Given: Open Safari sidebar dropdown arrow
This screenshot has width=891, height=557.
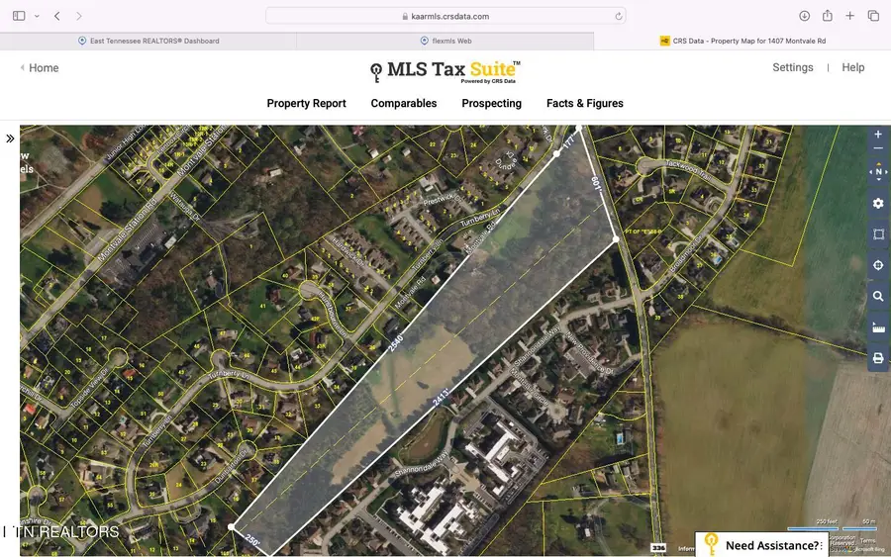Looking at the screenshot, I should click(37, 16).
